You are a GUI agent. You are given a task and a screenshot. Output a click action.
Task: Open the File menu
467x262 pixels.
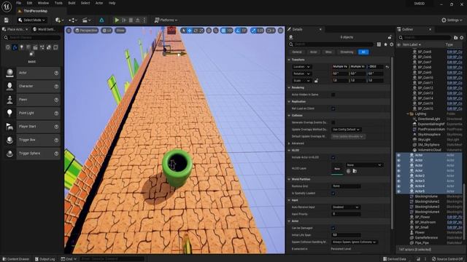pyautogui.click(x=18, y=3)
